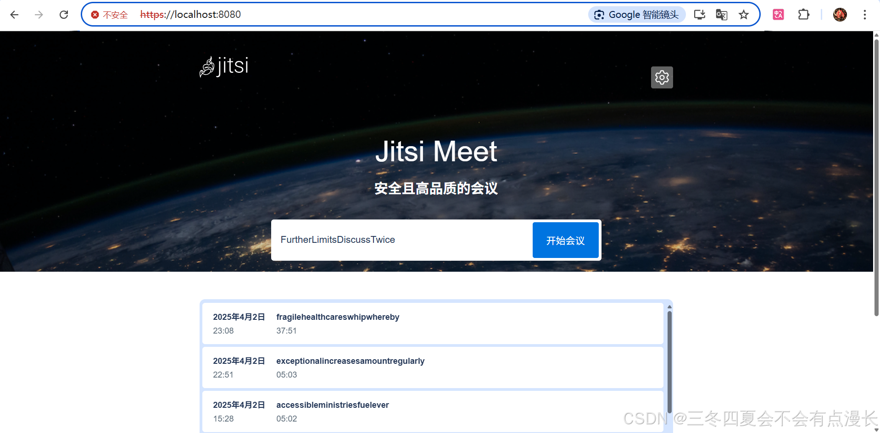
Task: Click the install app icon
Action: point(699,15)
